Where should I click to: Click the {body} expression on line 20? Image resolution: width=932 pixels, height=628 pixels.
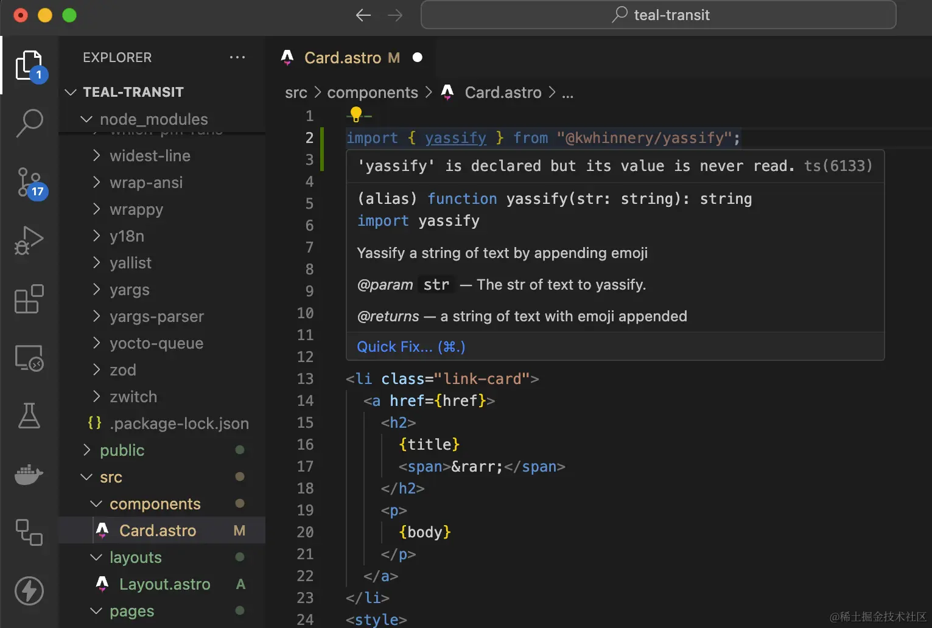(425, 532)
